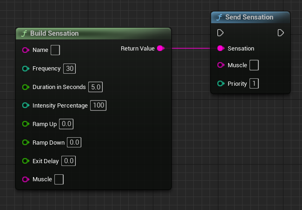Click Send Sensation's output execution pin
Image resolution: width=302 pixels, height=210 pixels.
[281, 33]
